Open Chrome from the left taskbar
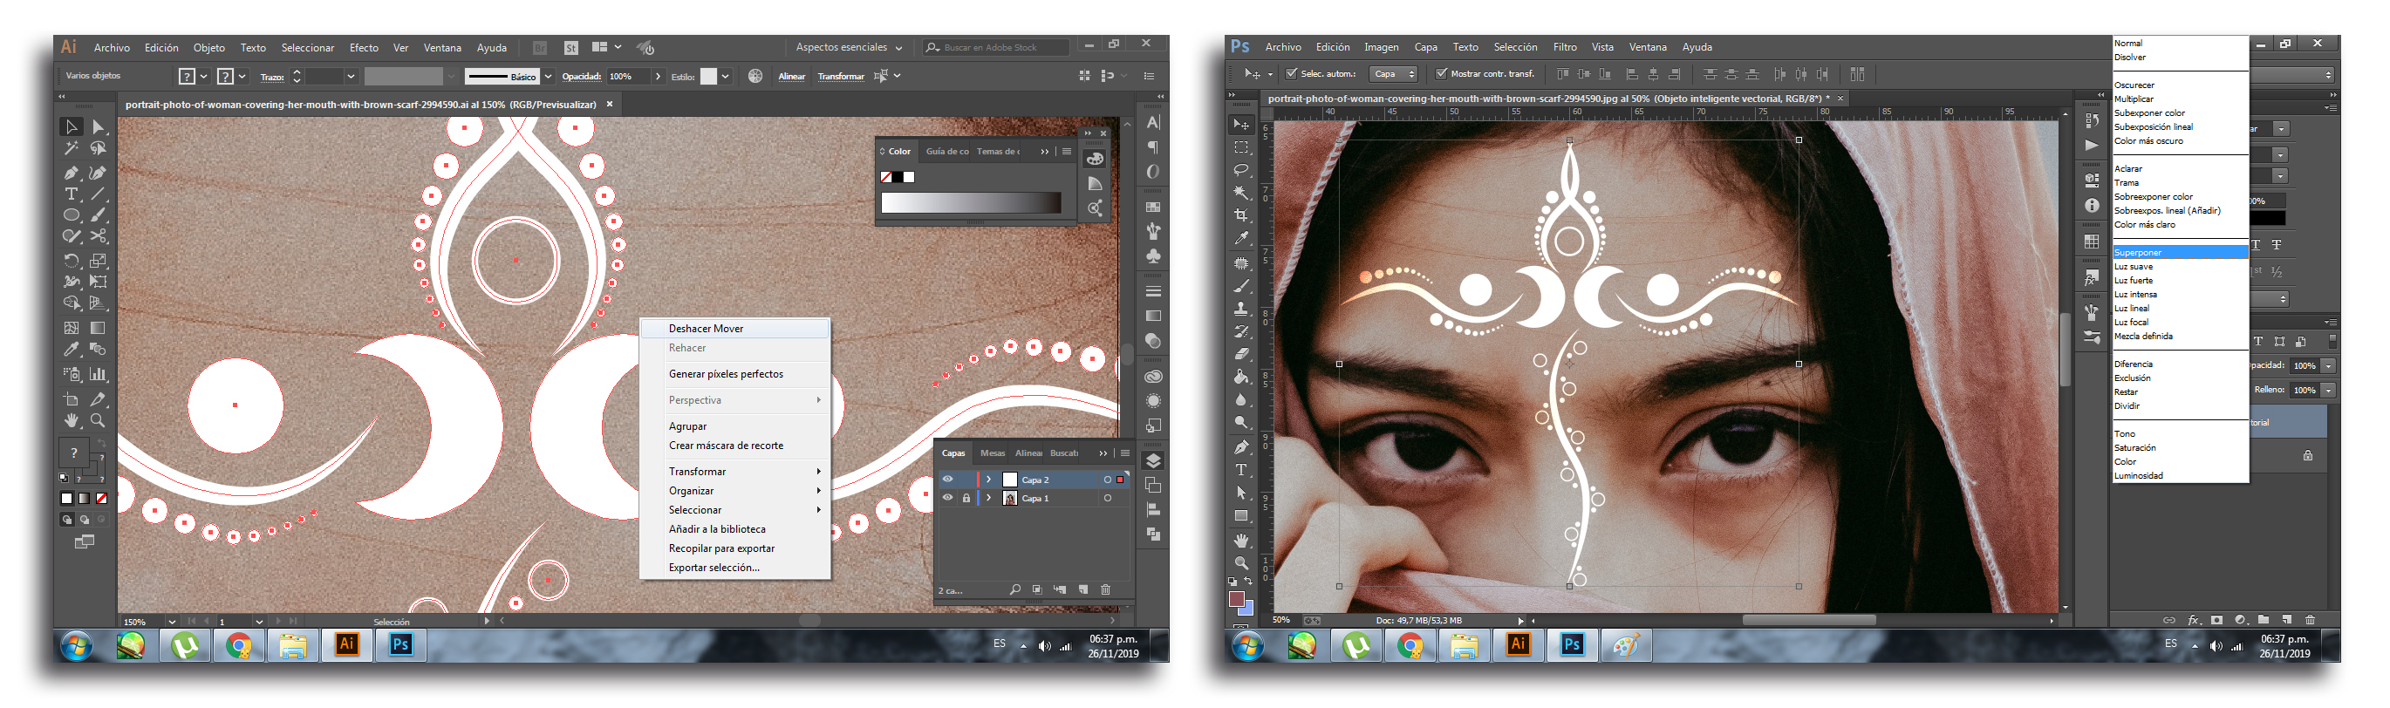2390x708 pixels. [x=239, y=645]
